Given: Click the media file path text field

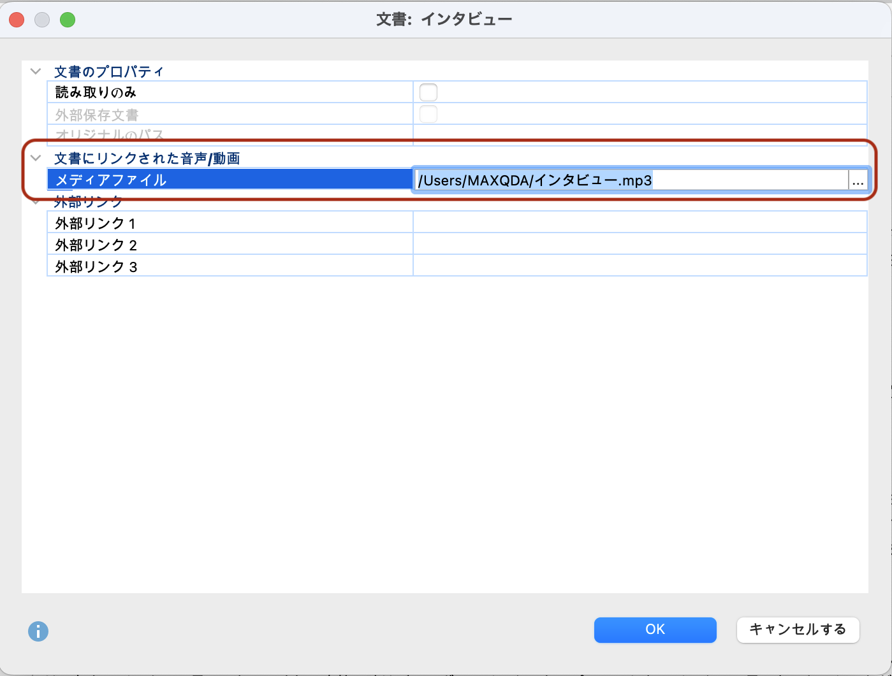Looking at the screenshot, I should (x=631, y=181).
